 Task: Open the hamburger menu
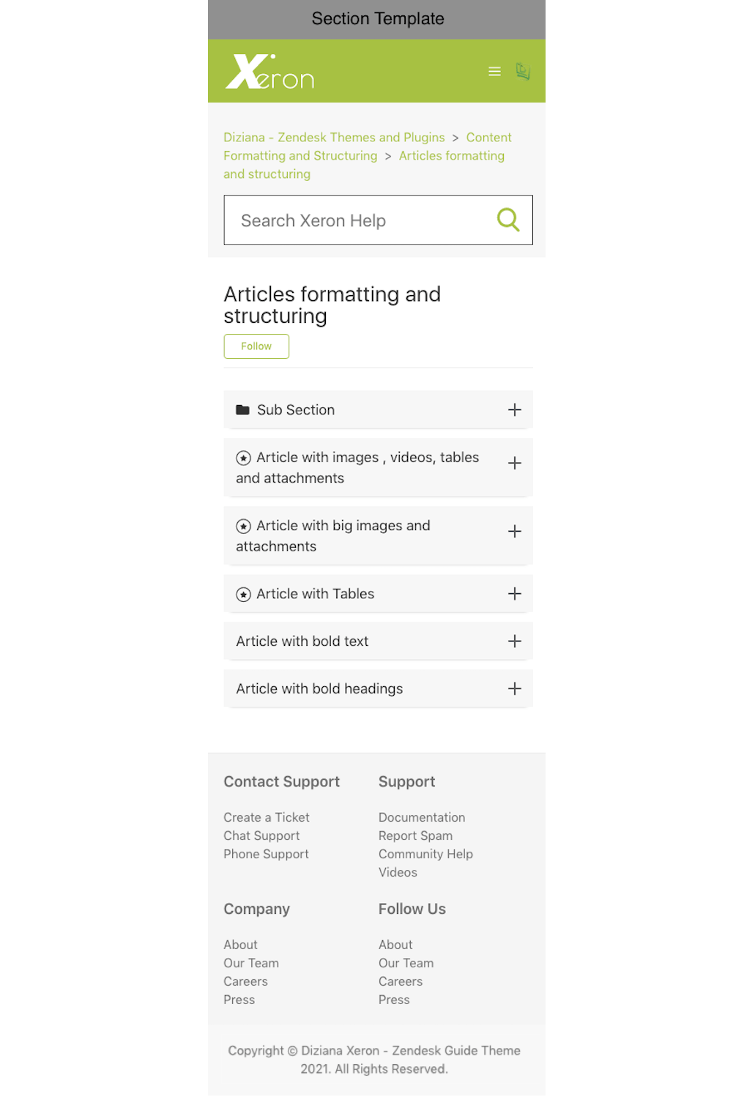(495, 72)
